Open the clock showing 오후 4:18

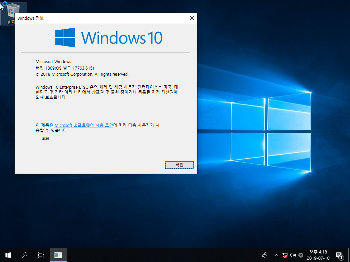click(x=318, y=255)
